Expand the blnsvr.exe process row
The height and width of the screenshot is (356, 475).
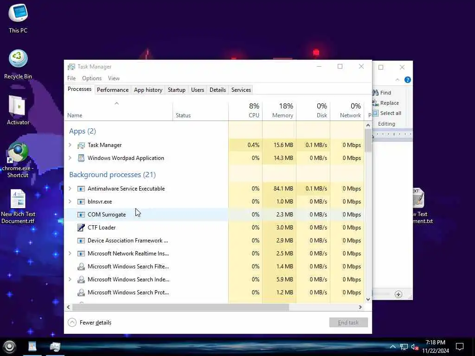pyautogui.click(x=70, y=202)
